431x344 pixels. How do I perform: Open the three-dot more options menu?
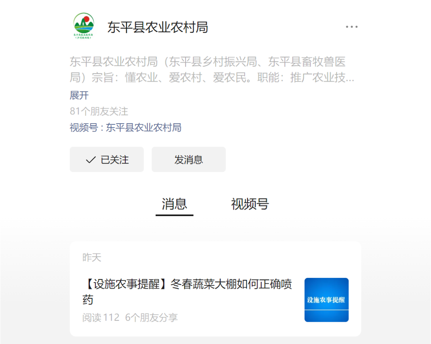click(x=352, y=27)
